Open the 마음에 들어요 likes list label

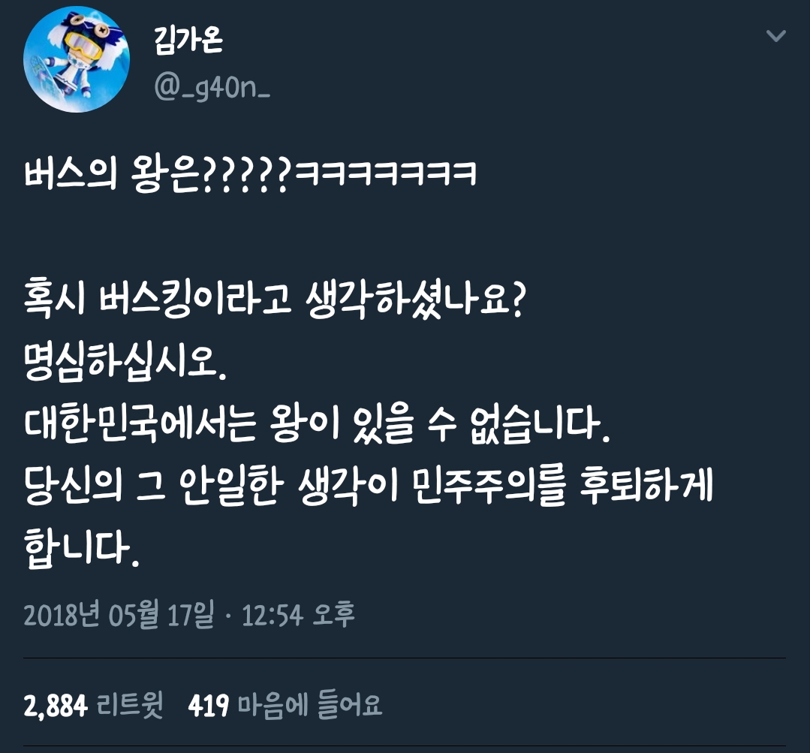point(310,705)
